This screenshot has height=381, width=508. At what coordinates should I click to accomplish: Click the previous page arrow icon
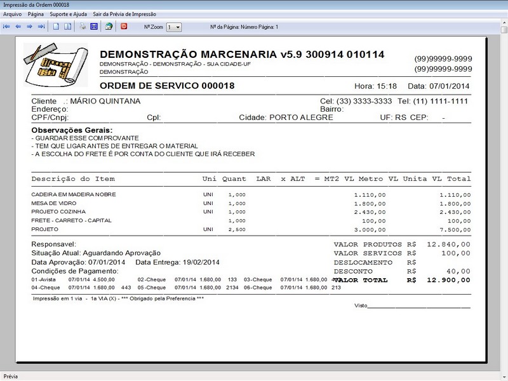tap(17, 27)
